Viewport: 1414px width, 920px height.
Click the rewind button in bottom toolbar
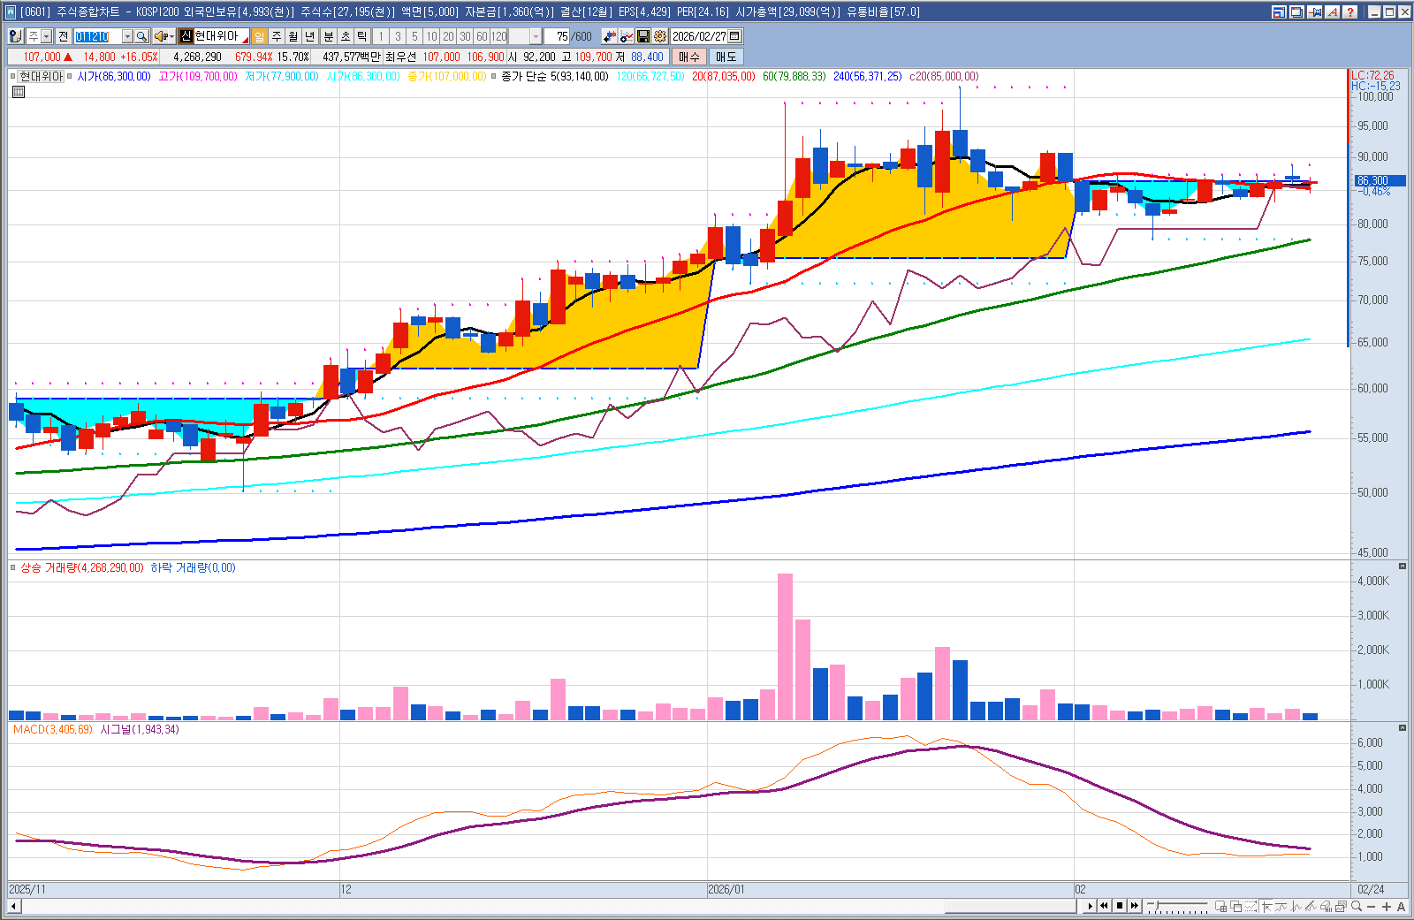tap(1105, 906)
